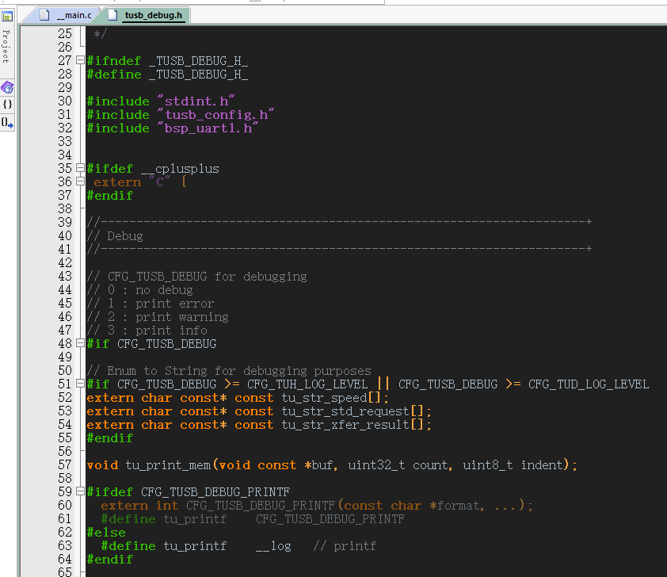Click _TUSB_DEBUG_H_ on the #define line
667x577 pixels.
pos(199,75)
